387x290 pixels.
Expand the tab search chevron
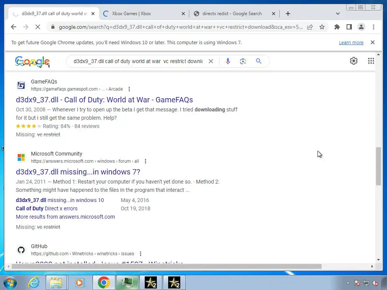pos(338,14)
